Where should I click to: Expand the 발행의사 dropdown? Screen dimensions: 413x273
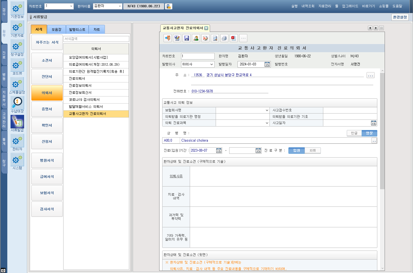pyautogui.click(x=212, y=64)
